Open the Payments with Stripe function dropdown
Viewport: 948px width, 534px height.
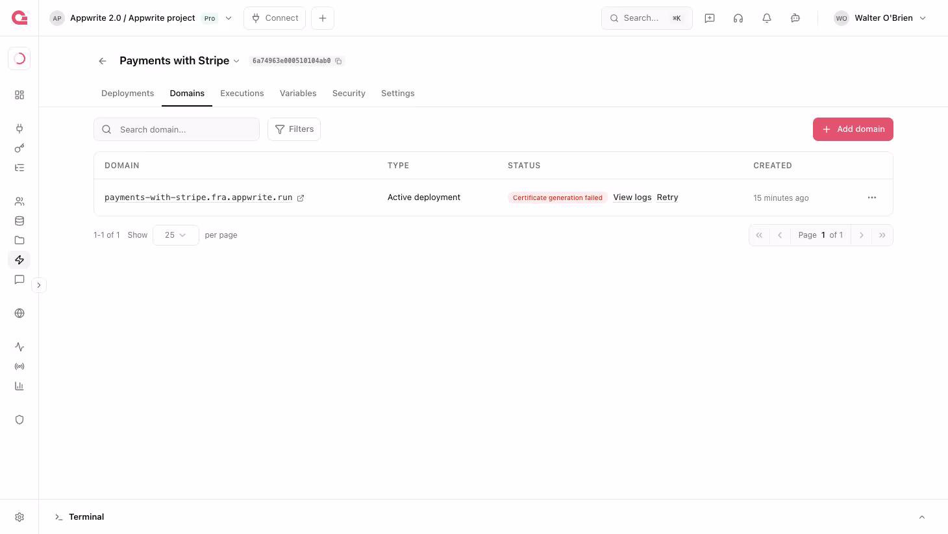point(236,61)
